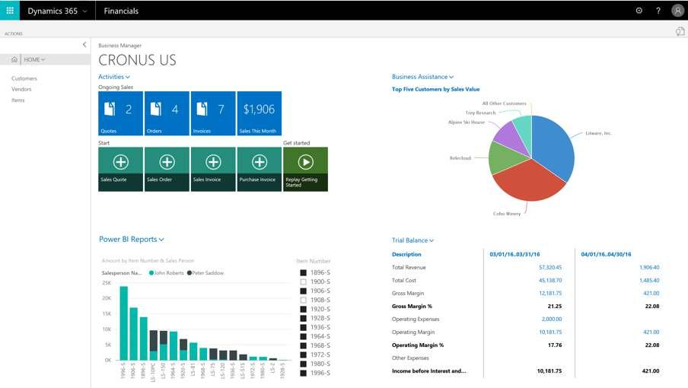Open Customers in the navigation pane
The image size is (688, 388).
click(x=24, y=78)
